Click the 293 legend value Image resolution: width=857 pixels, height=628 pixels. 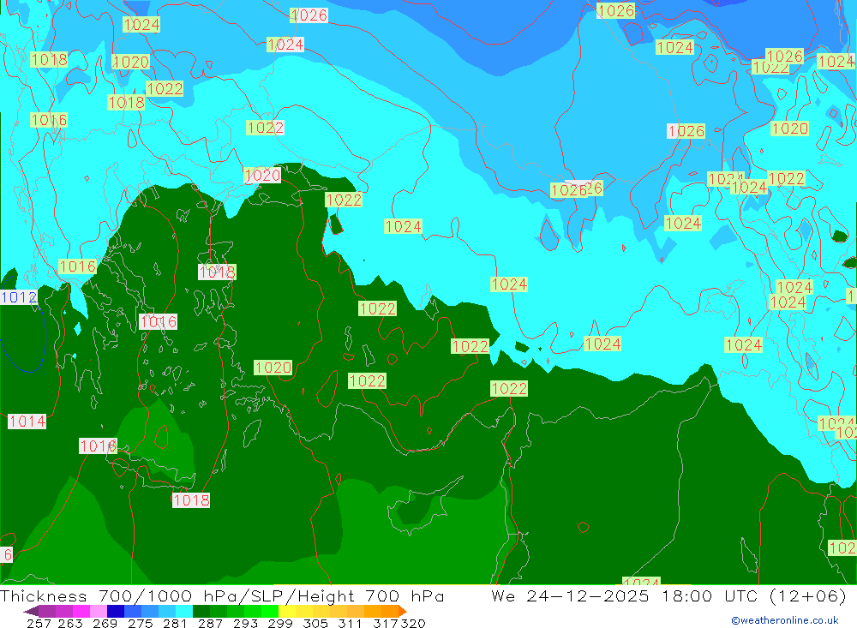pos(245,623)
